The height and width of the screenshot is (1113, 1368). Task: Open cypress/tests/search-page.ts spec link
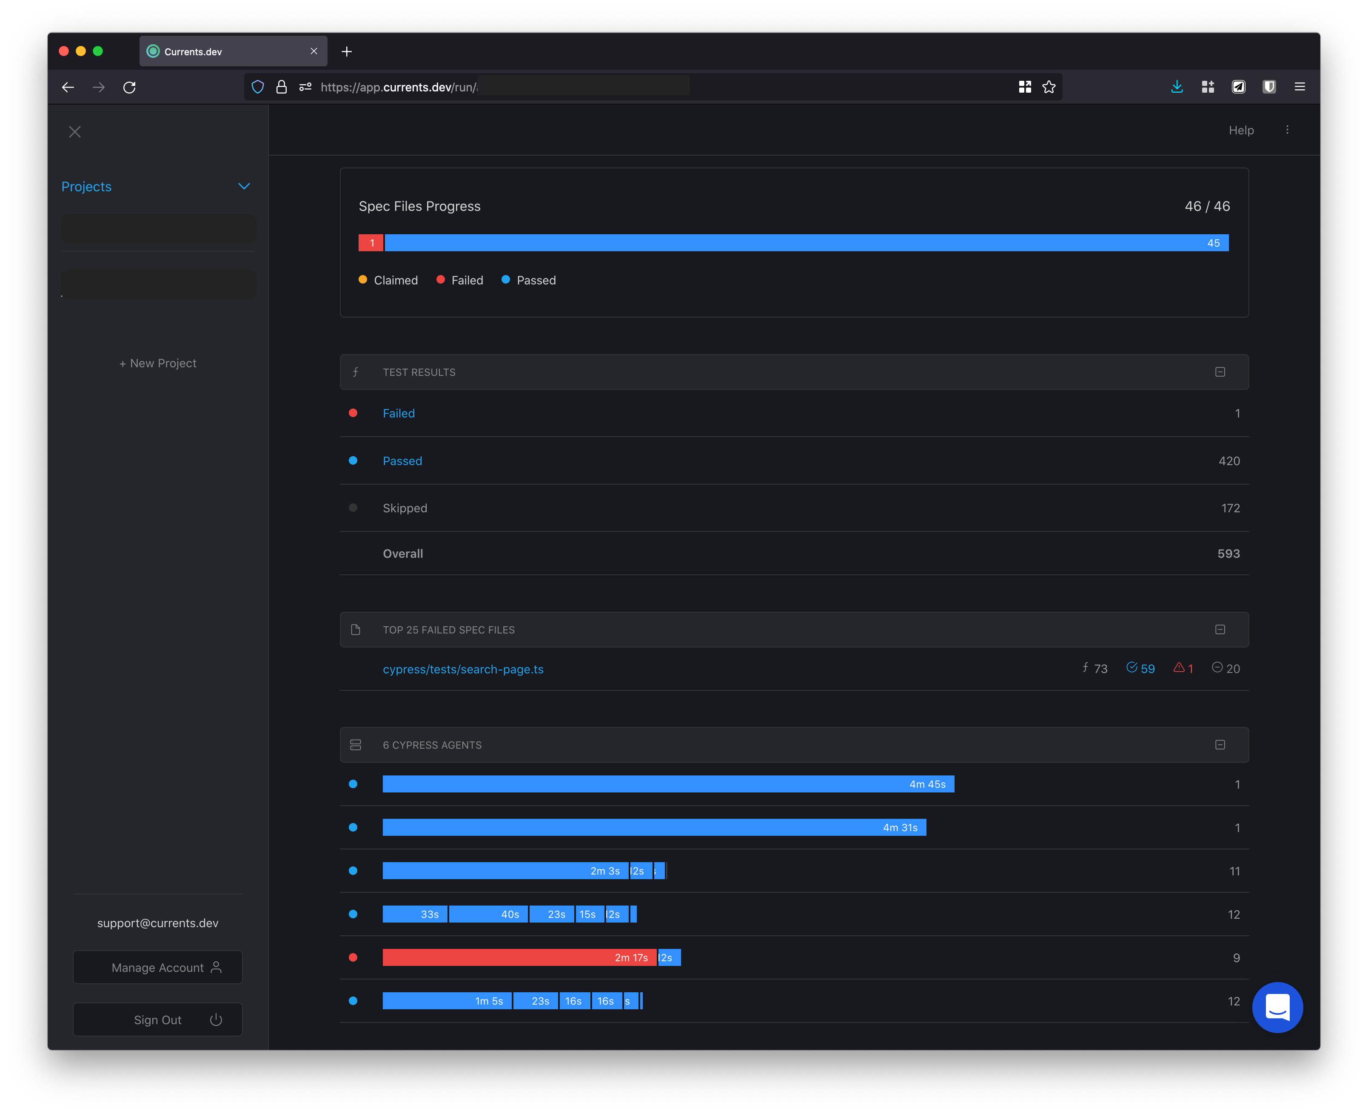point(462,669)
